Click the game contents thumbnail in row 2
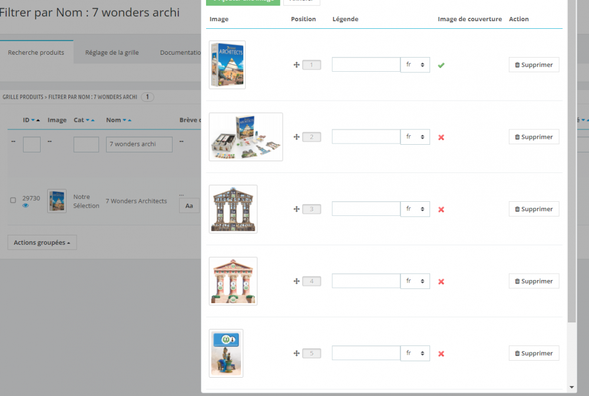The image size is (589, 396). 246,137
